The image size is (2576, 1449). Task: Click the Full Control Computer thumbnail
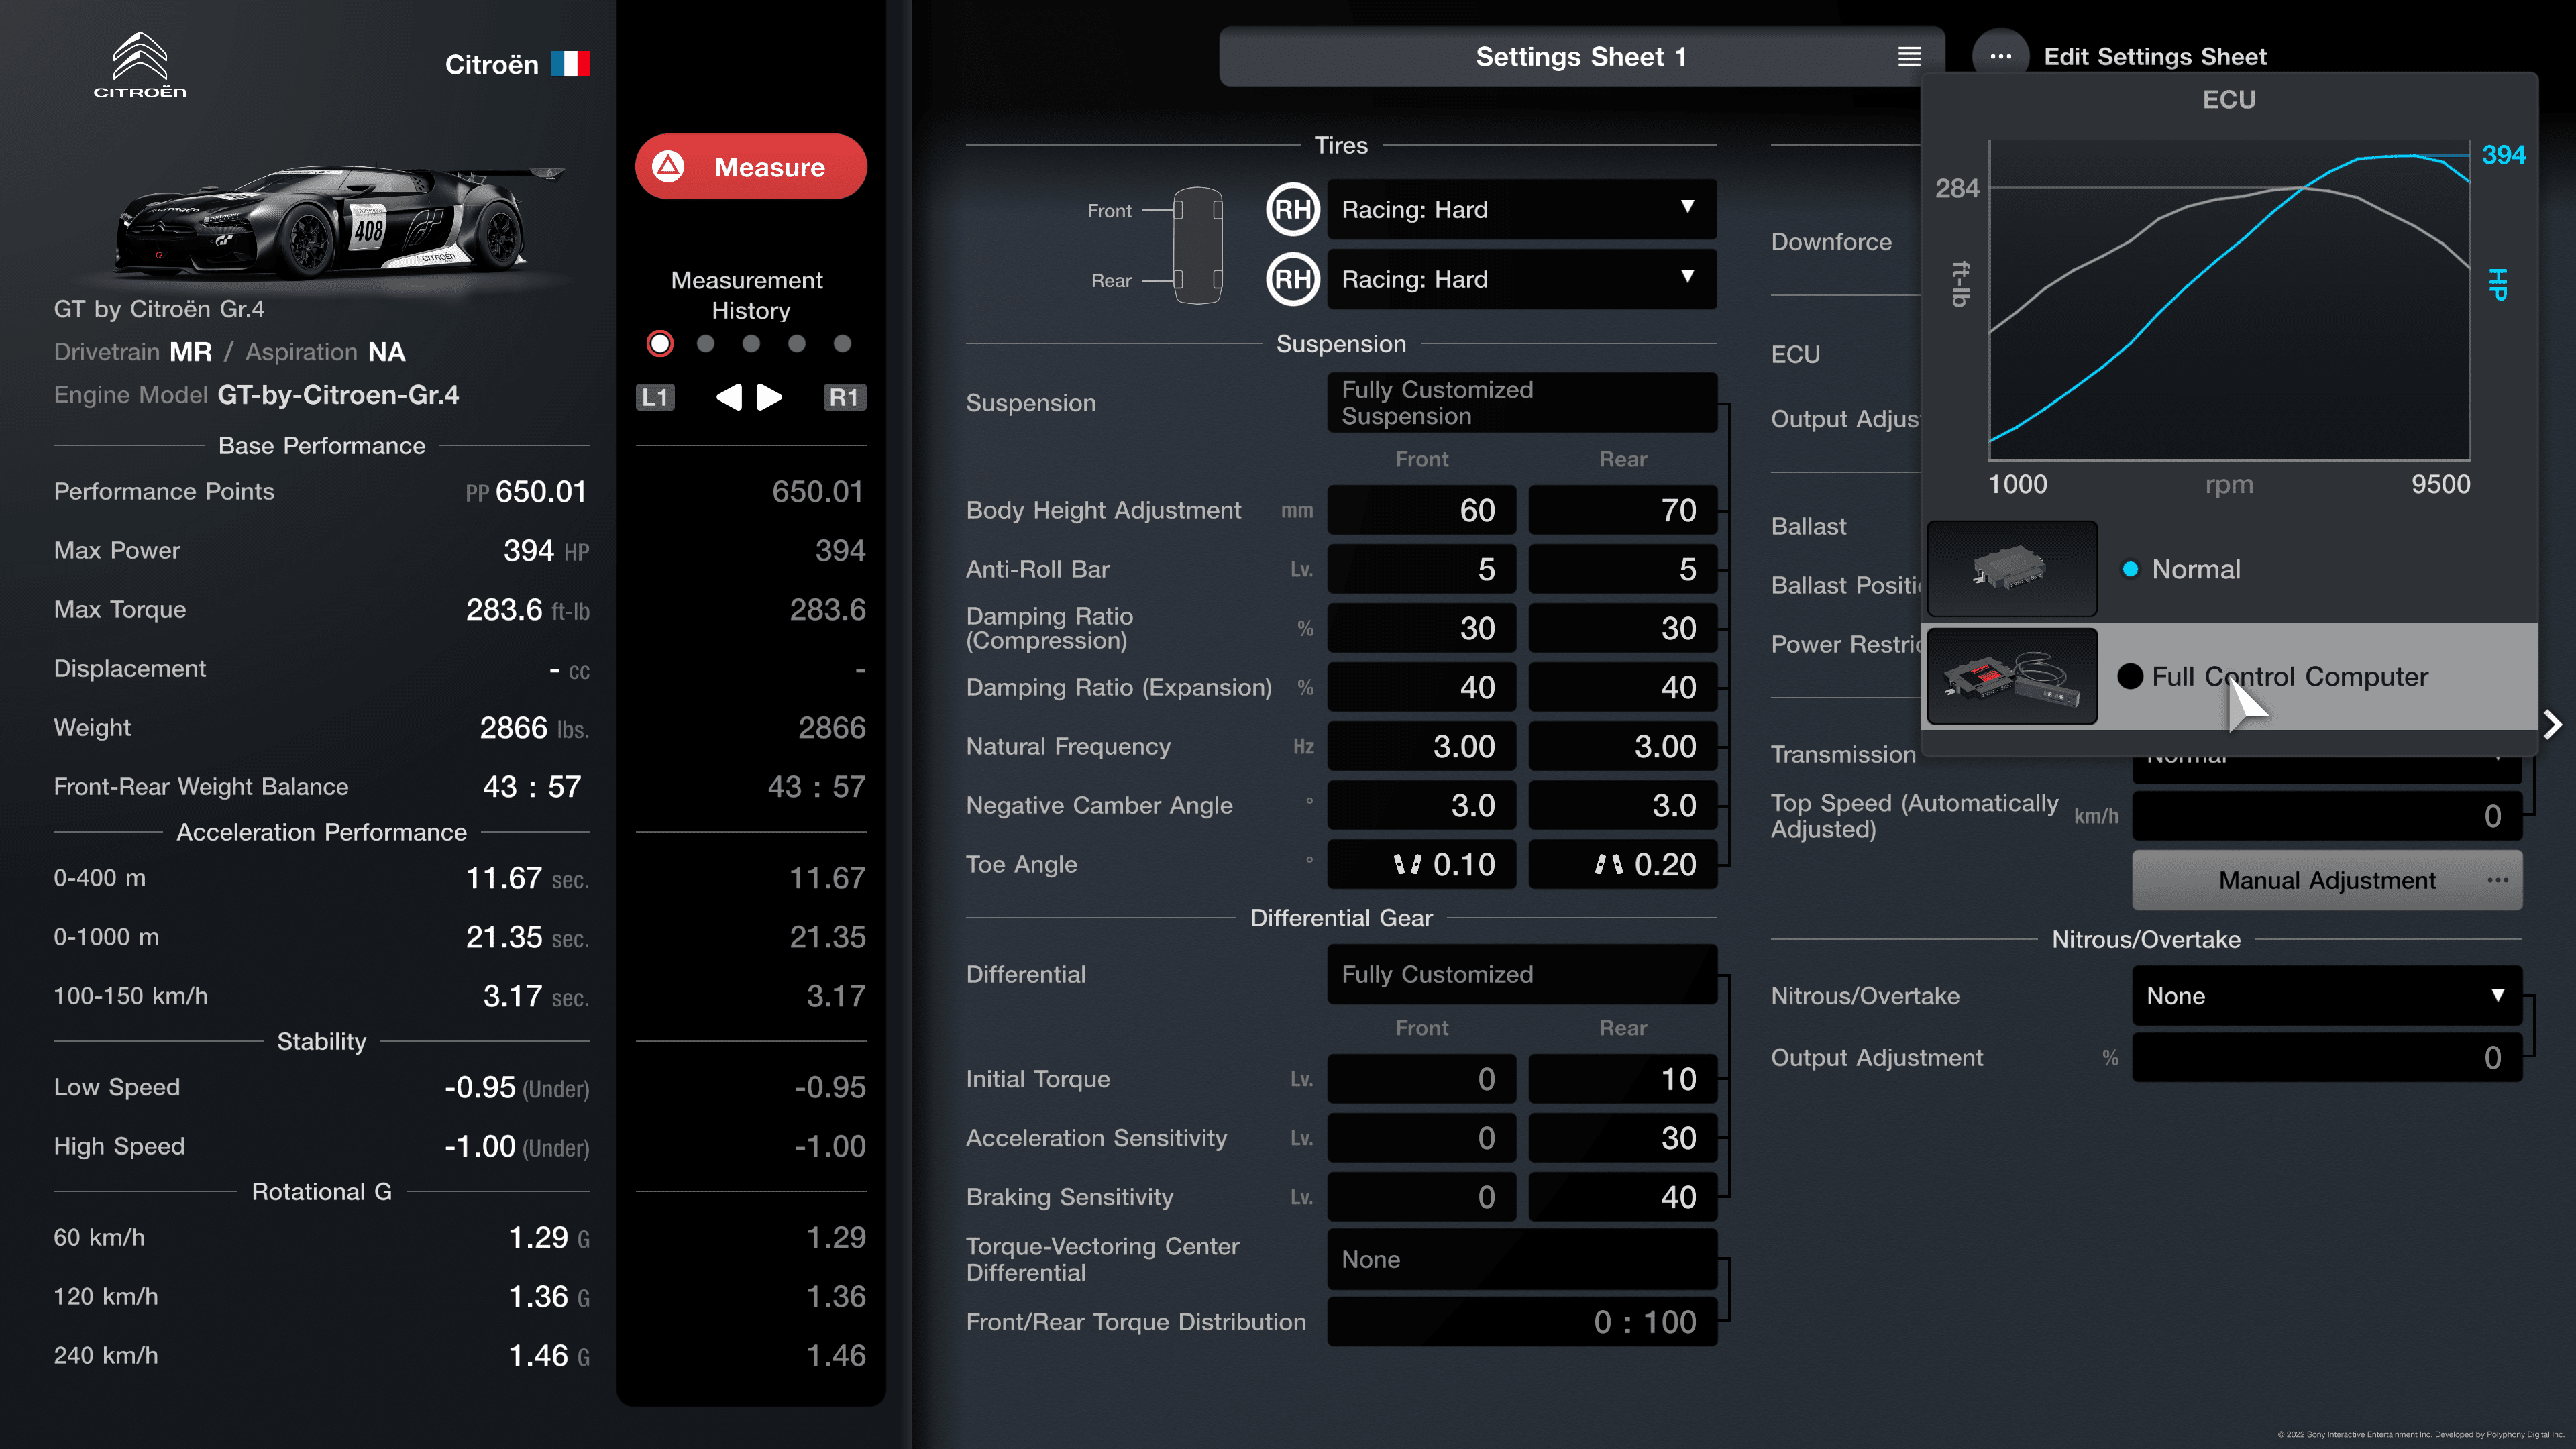[x=2011, y=676]
